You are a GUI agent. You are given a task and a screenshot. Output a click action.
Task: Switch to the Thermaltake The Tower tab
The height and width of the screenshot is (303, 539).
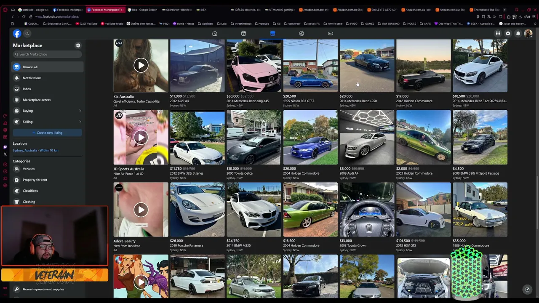click(485, 10)
